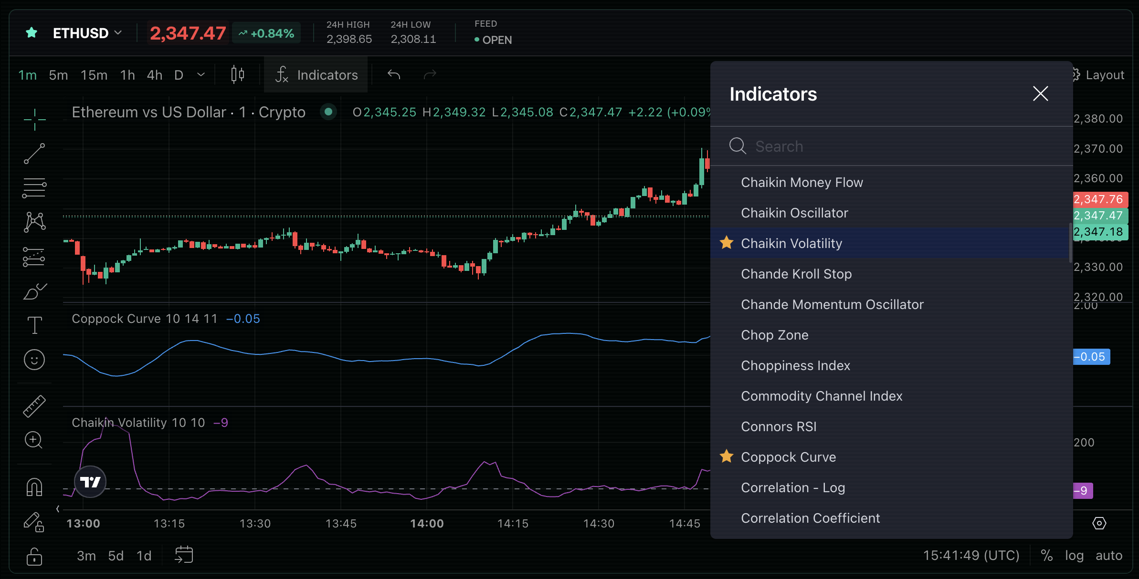The image size is (1139, 579).
Task: Redo the chart action
Action: coord(430,74)
